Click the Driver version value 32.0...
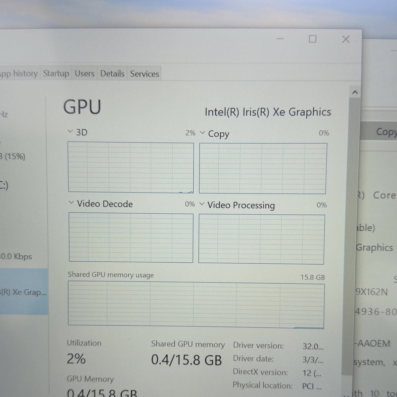This screenshot has width=397, height=397. pos(313,346)
